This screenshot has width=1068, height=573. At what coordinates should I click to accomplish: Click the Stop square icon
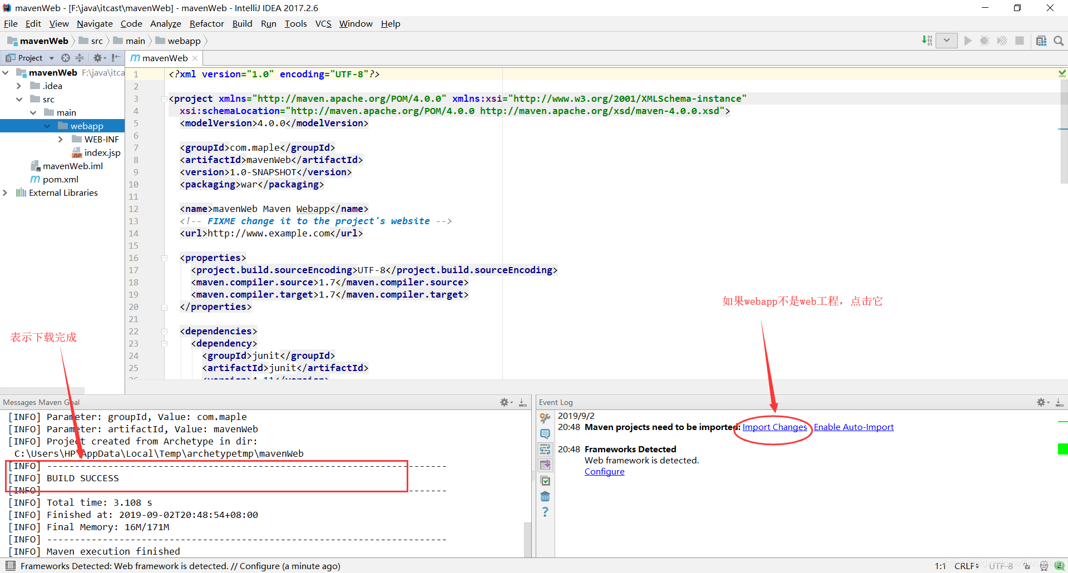click(1020, 41)
